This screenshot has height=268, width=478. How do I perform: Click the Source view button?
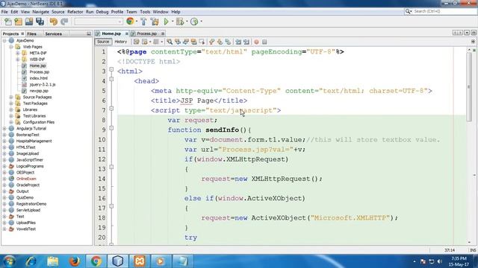click(x=103, y=42)
